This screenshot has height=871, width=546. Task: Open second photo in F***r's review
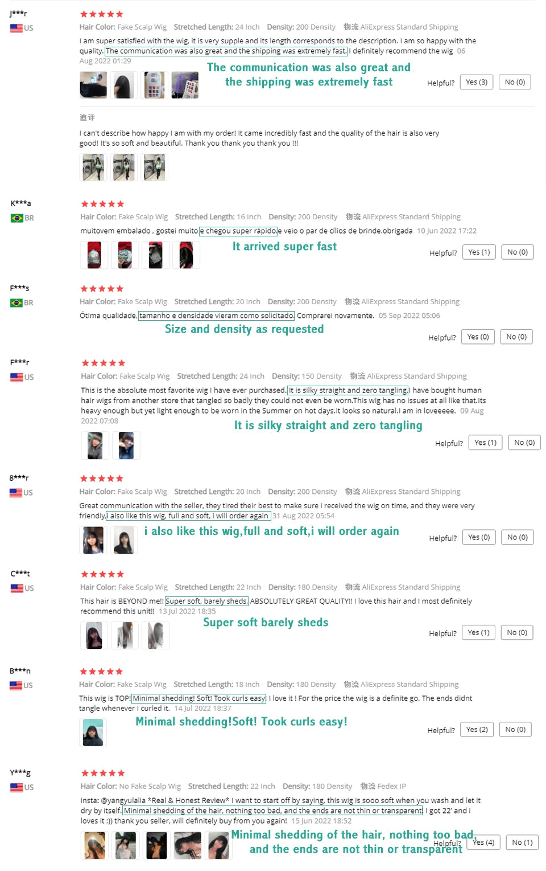point(126,445)
